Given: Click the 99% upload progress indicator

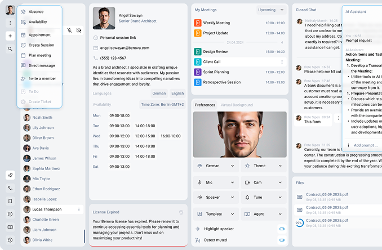Looking at the screenshot, I should (299, 224).
